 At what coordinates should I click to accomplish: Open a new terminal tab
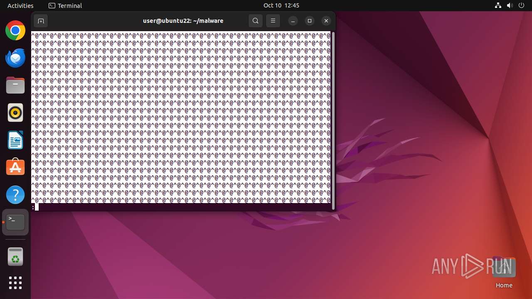tap(41, 21)
